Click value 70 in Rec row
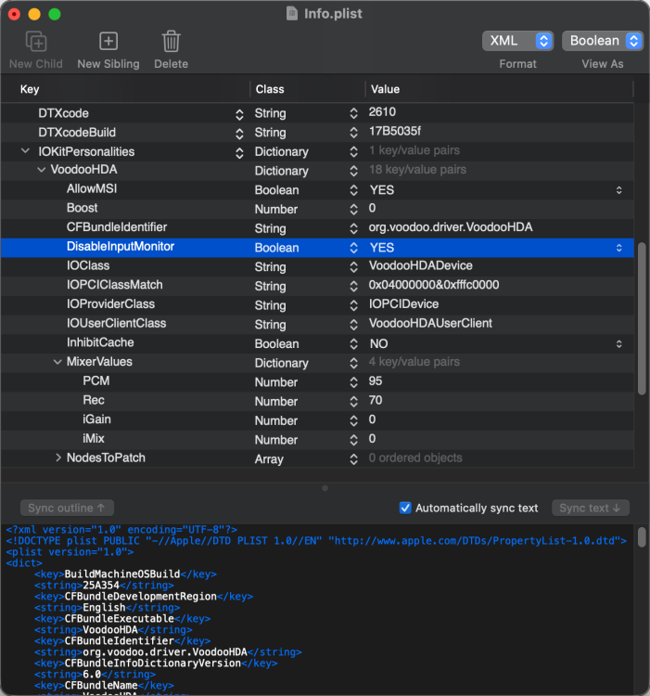The height and width of the screenshot is (696, 650). (376, 400)
